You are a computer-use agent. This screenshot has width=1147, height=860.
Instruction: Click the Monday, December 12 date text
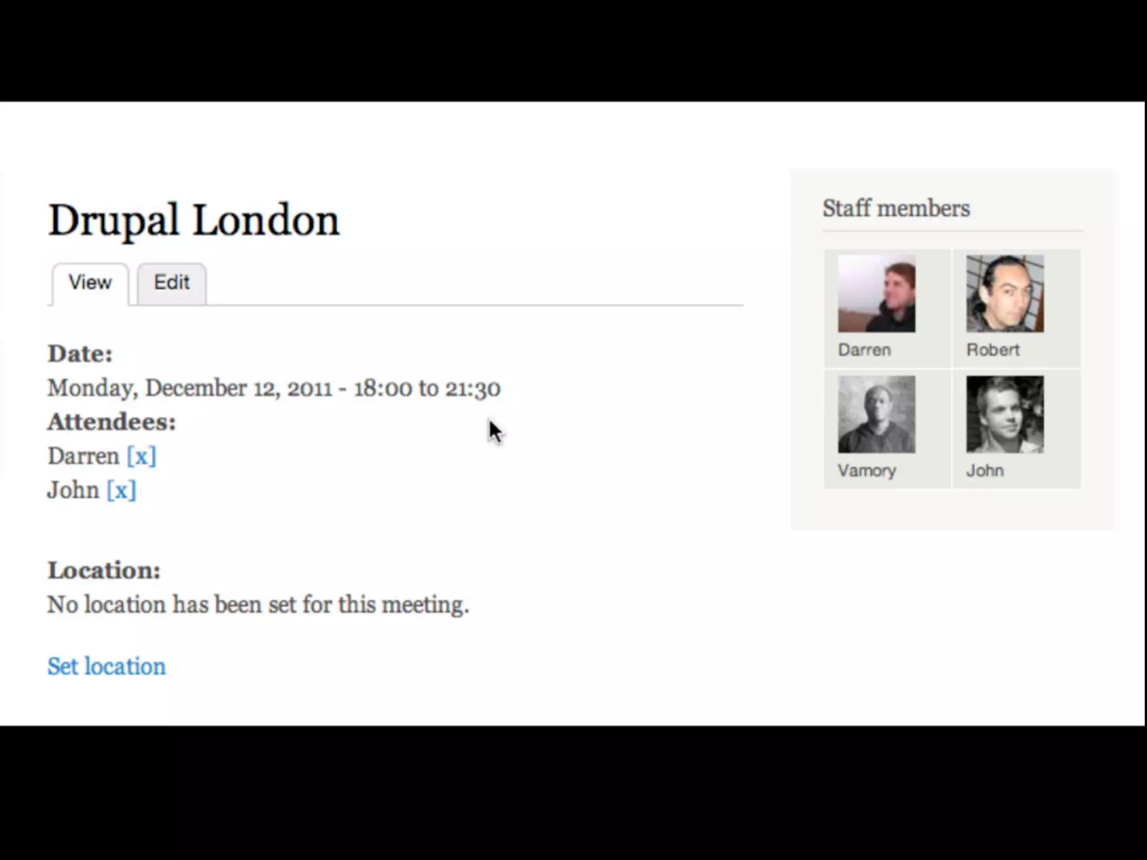tap(274, 389)
